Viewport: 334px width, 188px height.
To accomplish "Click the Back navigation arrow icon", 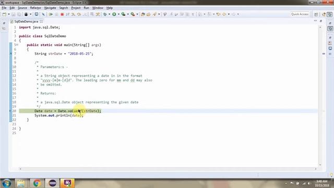I will tap(224, 14).
